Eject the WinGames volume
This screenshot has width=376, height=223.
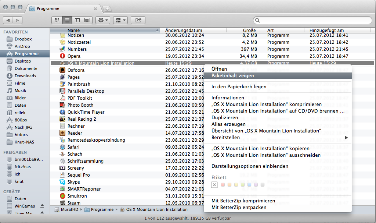tap(42, 206)
